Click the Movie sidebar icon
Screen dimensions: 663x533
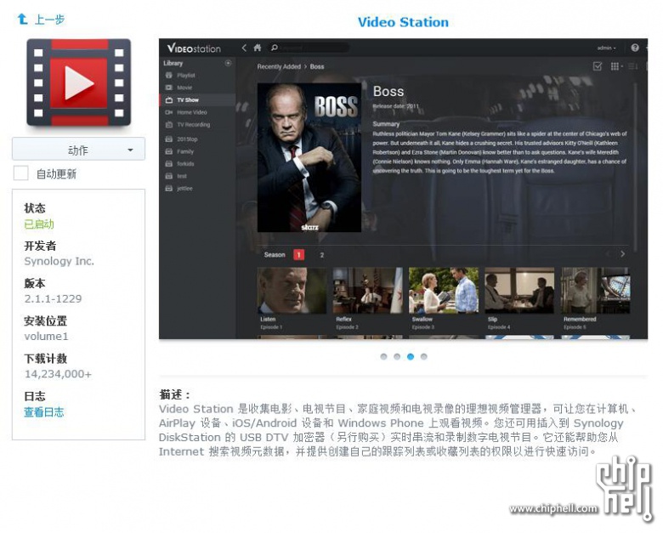pos(168,88)
